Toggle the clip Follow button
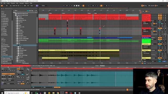Screen dimensions: 168x94 [x=22, y=69]
